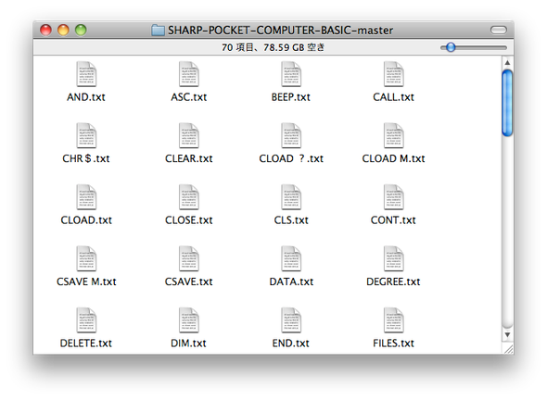Click the toolbar show/hide pill button
547x400 pixels.
499,31
